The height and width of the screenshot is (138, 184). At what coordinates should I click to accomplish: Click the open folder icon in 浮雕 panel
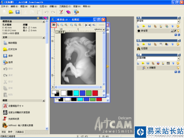coord(143,63)
